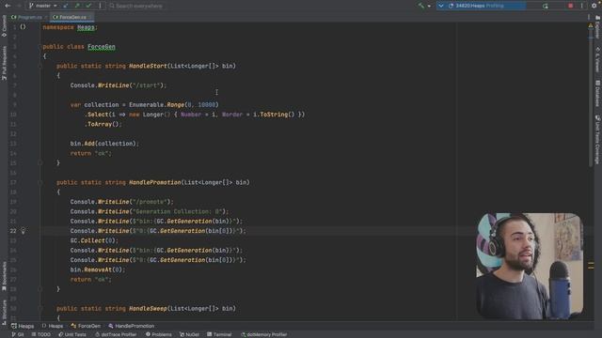Select Heaps solution breadcrumb

(x=23, y=326)
